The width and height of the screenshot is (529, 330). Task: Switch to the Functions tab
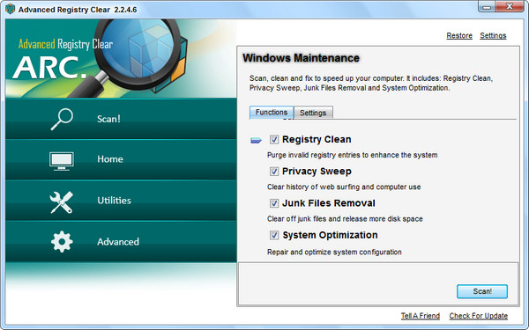tap(272, 112)
